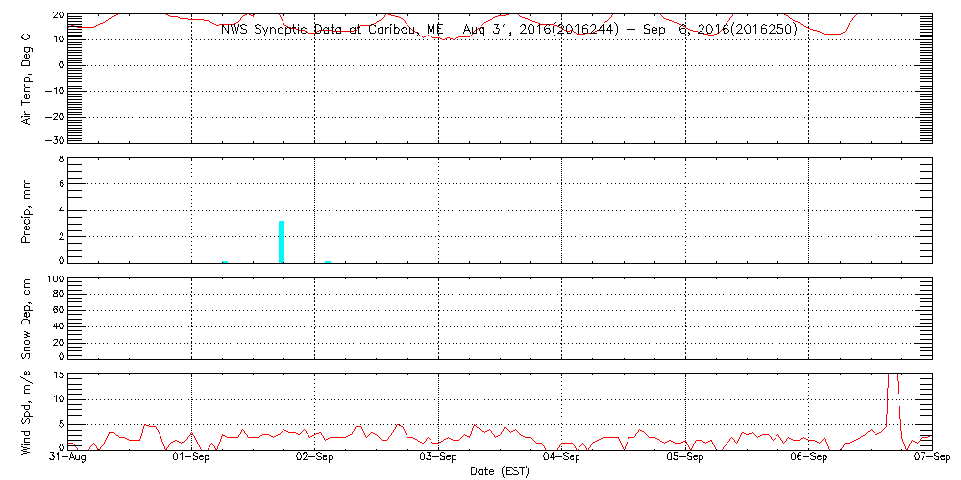Click the -30 tick on temperature axis
The image size is (961, 480).
pos(55,141)
